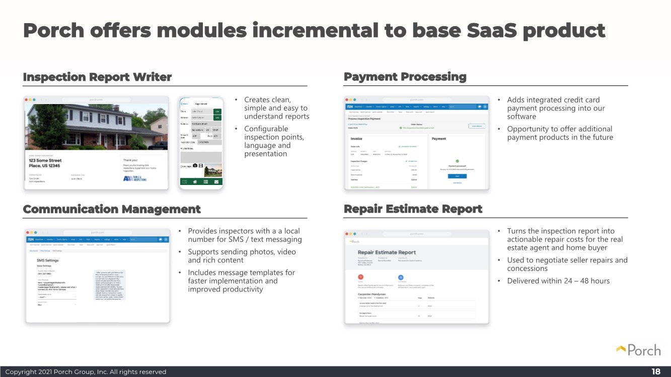The height and width of the screenshot is (377, 671).
Task: Click the outlined button right of Order Status
Action: pyautogui.click(x=477, y=126)
